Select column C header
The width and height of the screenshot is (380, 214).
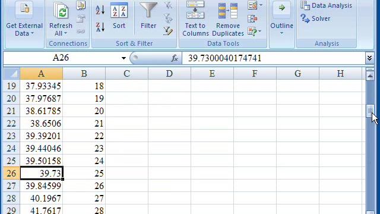126,74
